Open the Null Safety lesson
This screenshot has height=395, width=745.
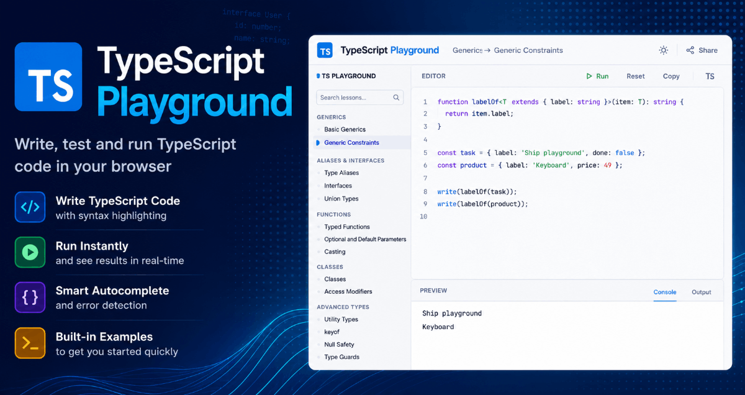point(339,345)
